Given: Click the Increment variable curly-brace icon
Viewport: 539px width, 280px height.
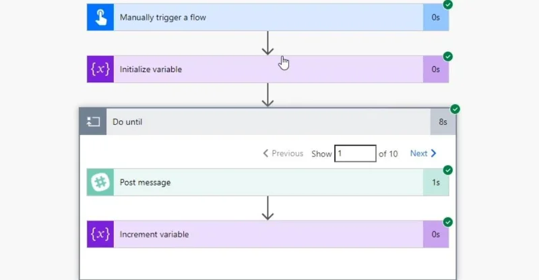Looking at the screenshot, I should [100, 234].
